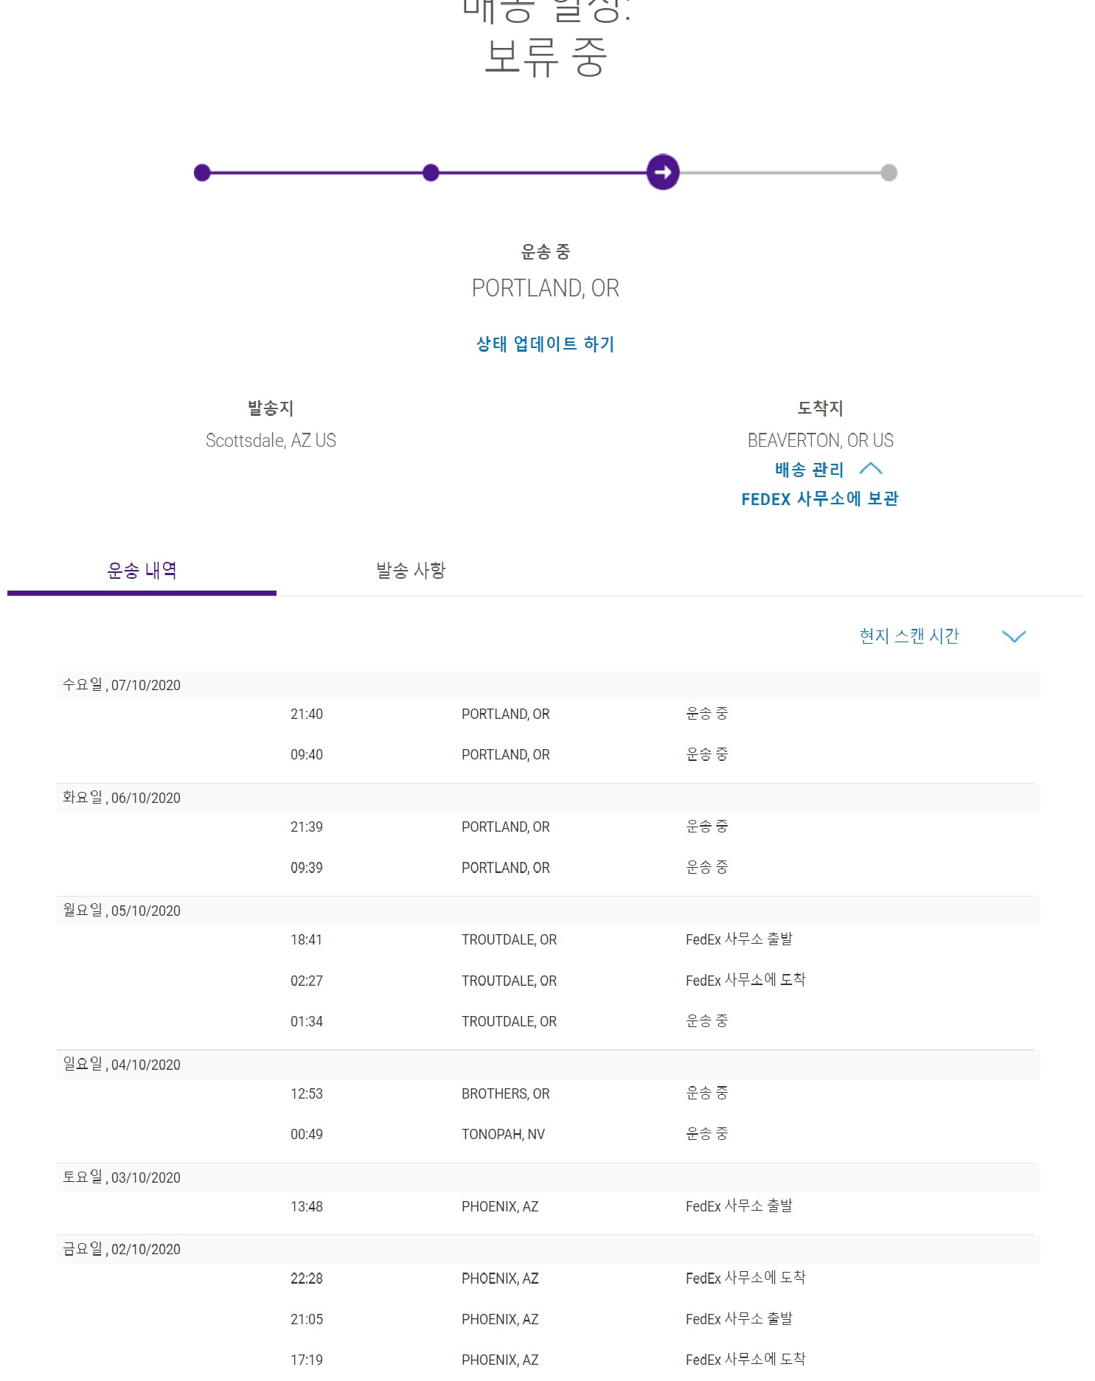Switch to the 발송 사항 tab
1095x1381 pixels.
pos(411,571)
